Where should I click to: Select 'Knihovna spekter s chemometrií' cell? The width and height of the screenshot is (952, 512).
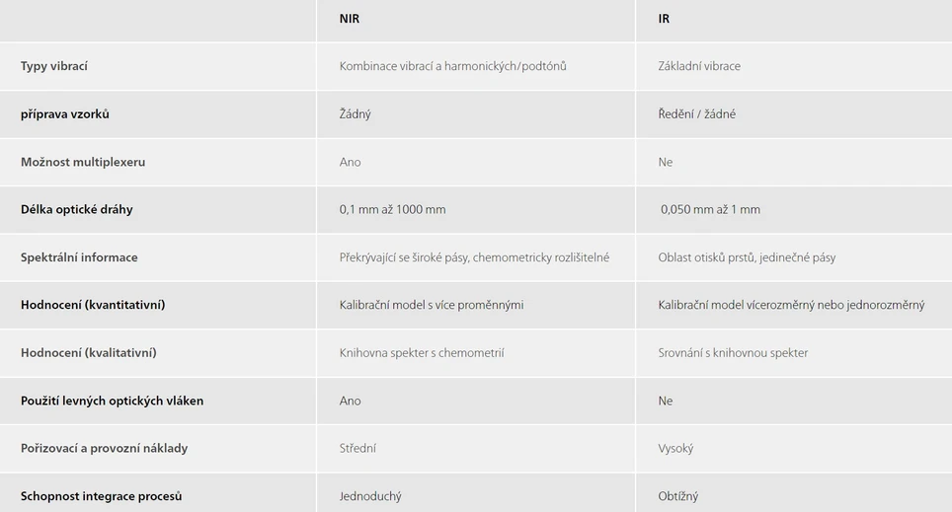tap(422, 352)
